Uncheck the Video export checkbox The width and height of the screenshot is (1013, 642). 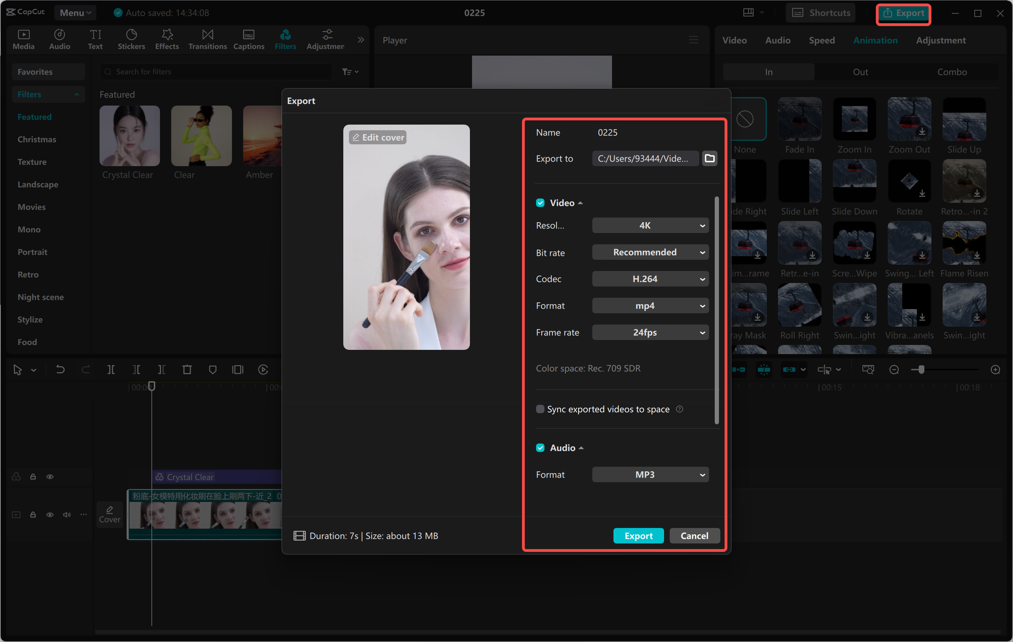[x=540, y=202]
